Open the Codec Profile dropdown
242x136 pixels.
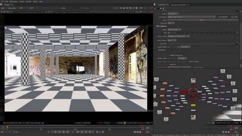point(178,36)
